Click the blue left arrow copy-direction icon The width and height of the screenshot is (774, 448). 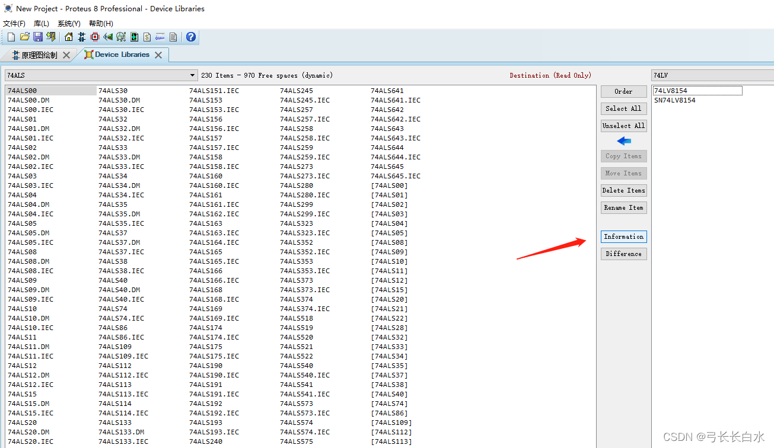point(624,141)
